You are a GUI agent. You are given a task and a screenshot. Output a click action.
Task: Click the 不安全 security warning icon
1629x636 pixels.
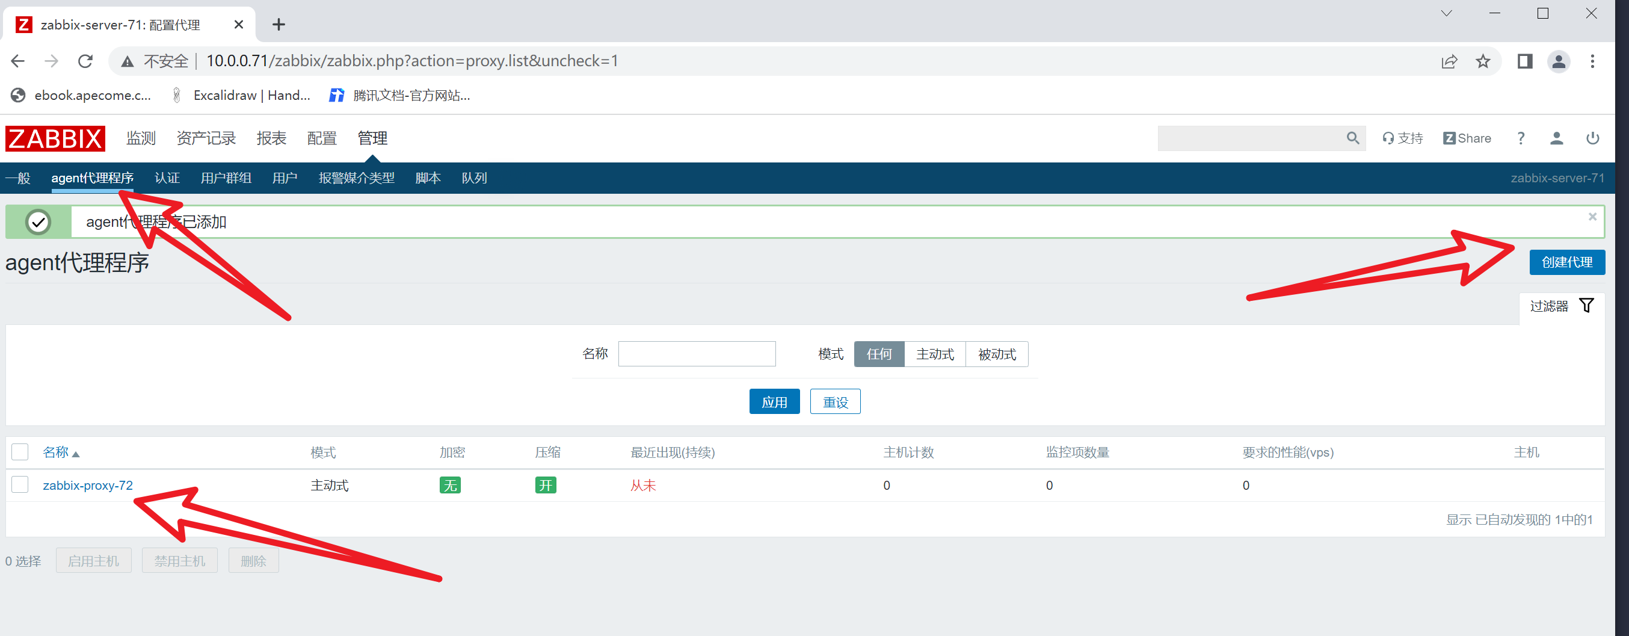coord(128,61)
